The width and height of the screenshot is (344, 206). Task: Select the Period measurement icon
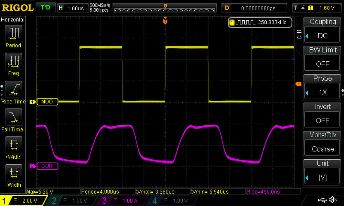pos(14,34)
